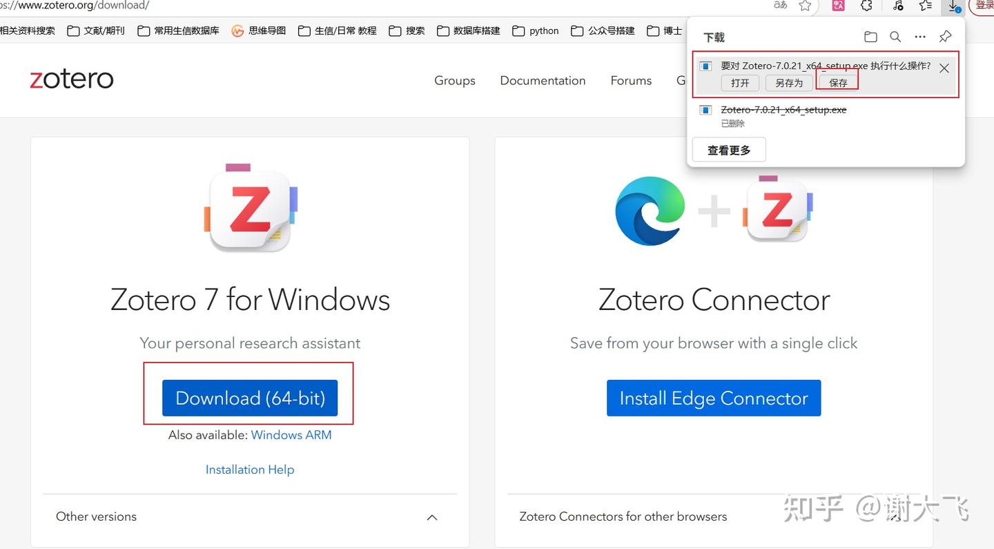This screenshot has height=549, width=994.
Task: Toggle the add-to-favorites star
Action: [805, 5]
